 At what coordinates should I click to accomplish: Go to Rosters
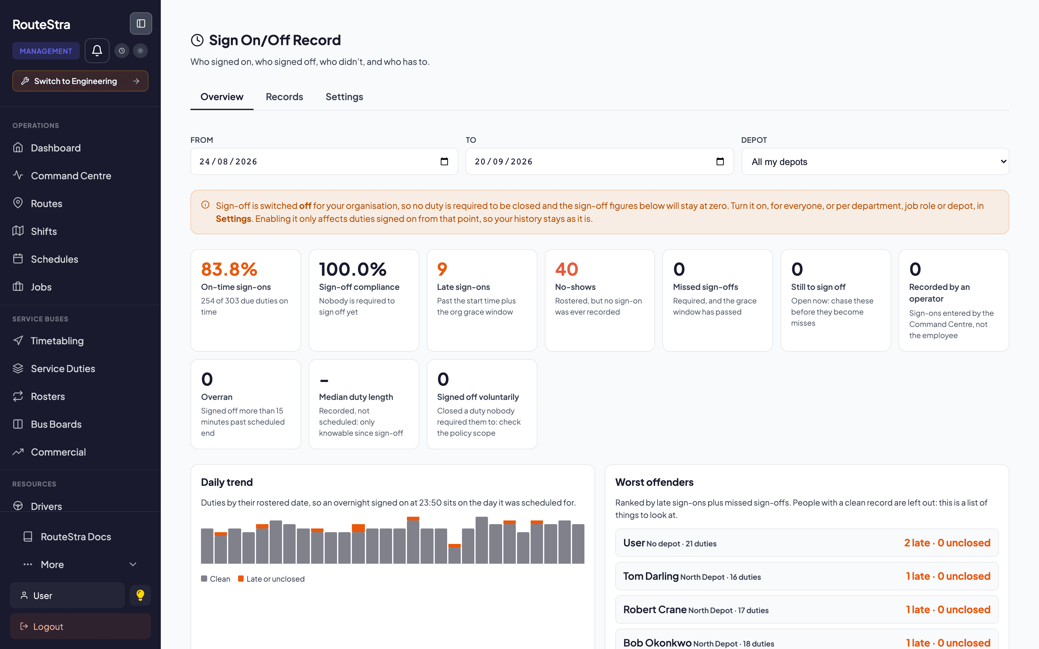[x=80, y=397]
